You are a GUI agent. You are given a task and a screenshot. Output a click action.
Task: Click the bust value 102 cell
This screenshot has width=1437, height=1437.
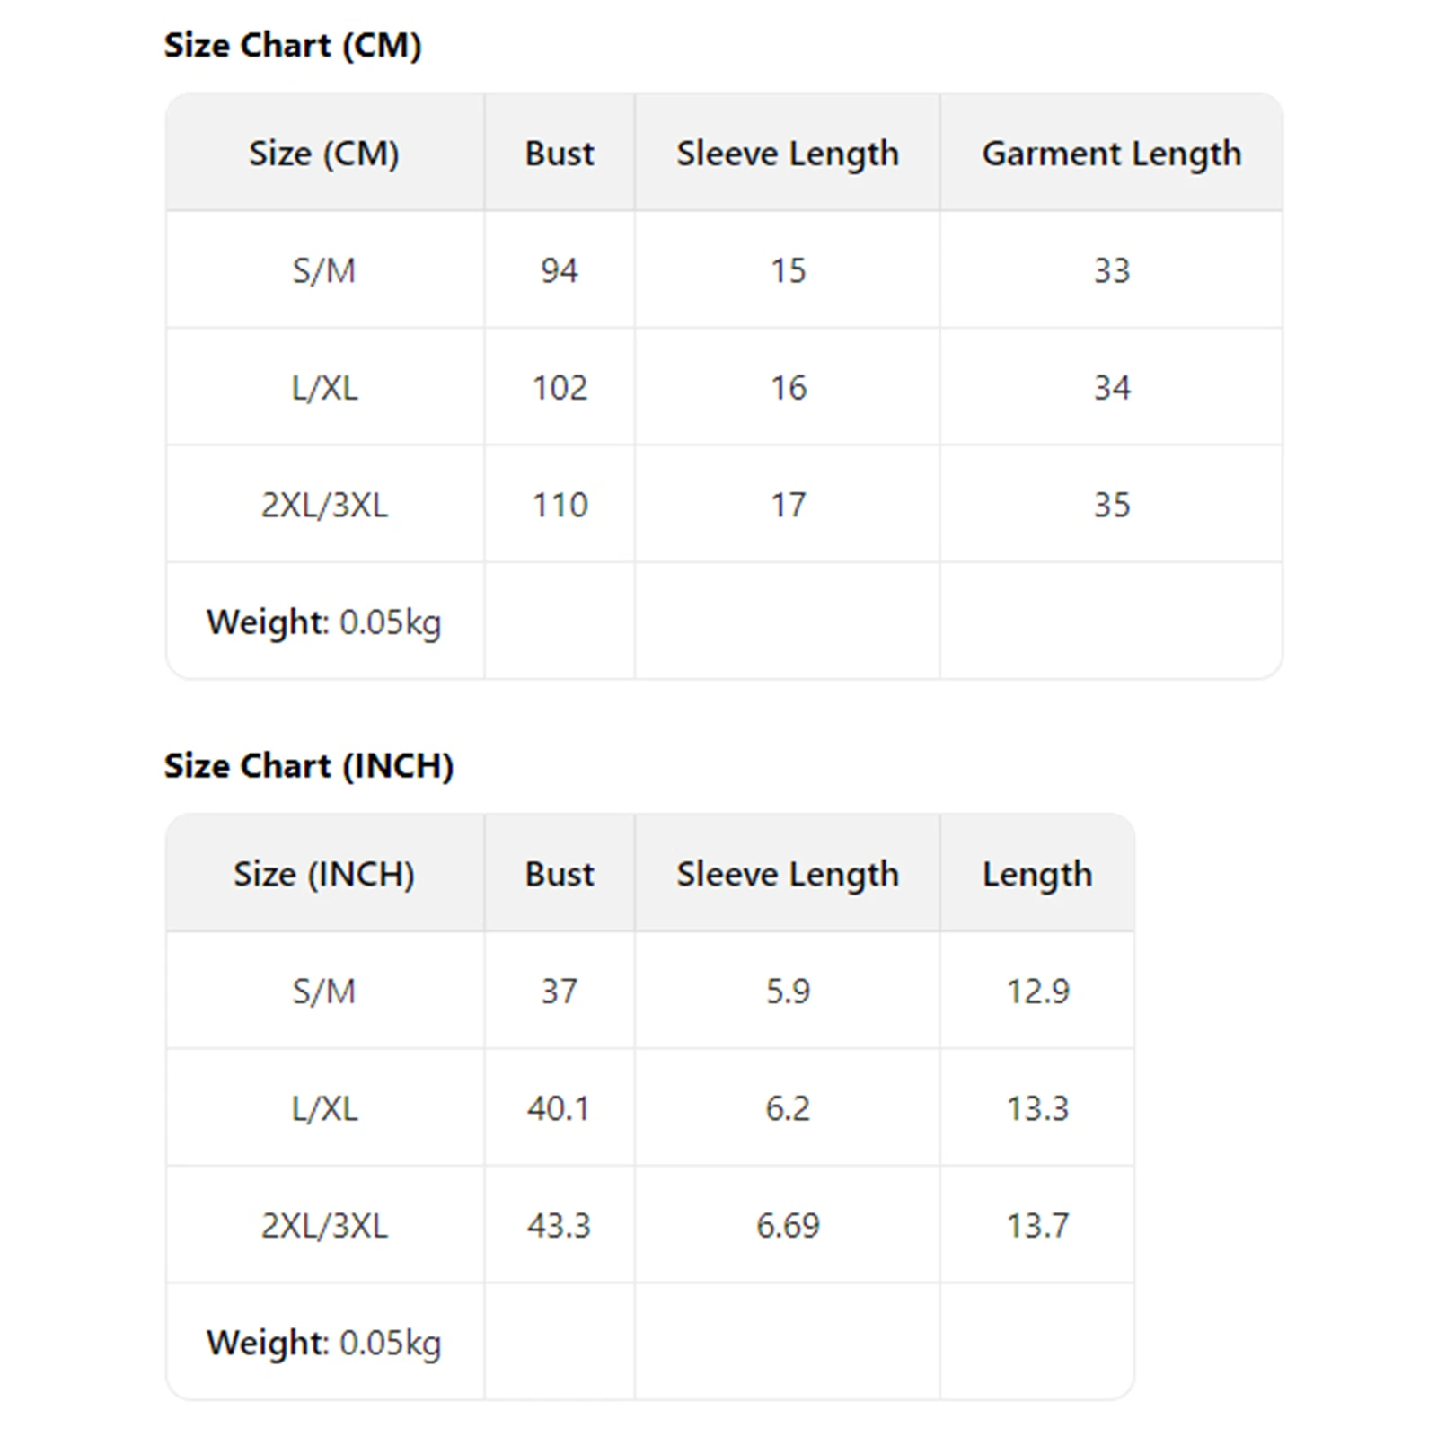click(560, 388)
